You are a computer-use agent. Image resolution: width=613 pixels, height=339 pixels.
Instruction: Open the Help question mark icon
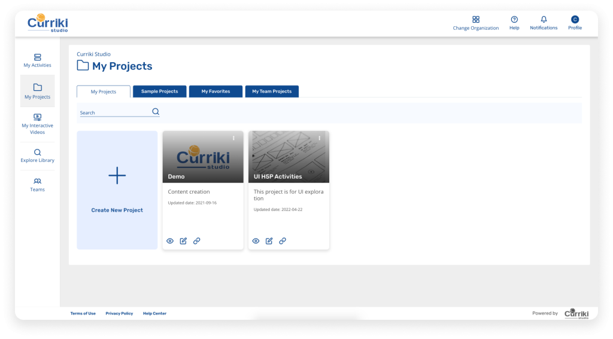(514, 20)
